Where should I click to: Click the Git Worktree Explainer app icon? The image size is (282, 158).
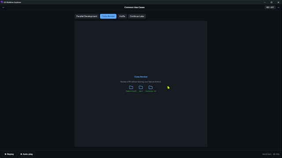[x=2, y=2]
